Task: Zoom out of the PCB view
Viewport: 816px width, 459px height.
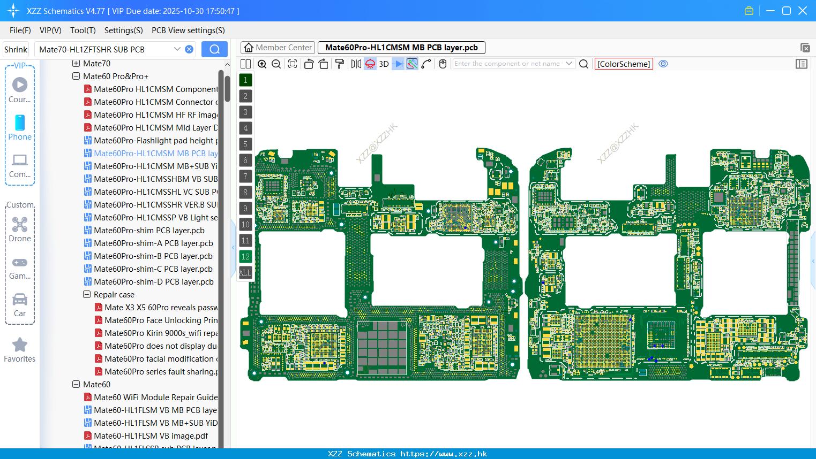Action: pyautogui.click(x=276, y=64)
